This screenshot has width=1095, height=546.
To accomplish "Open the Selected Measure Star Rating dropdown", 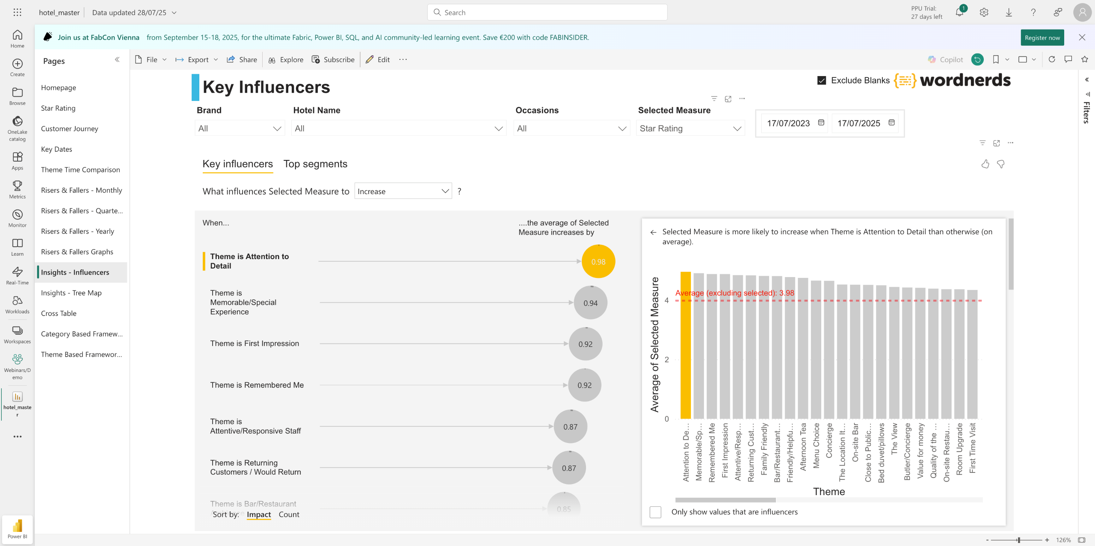I will (690, 128).
